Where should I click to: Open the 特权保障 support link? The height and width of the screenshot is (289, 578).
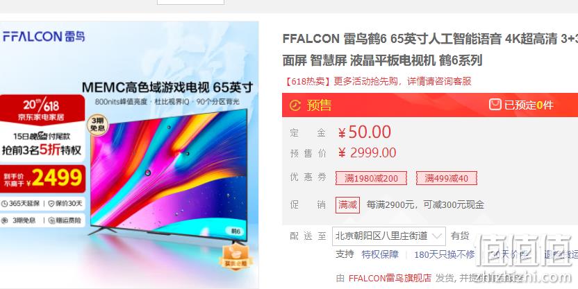[380, 254]
